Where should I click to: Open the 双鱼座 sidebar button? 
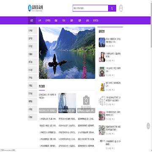(33, 117)
